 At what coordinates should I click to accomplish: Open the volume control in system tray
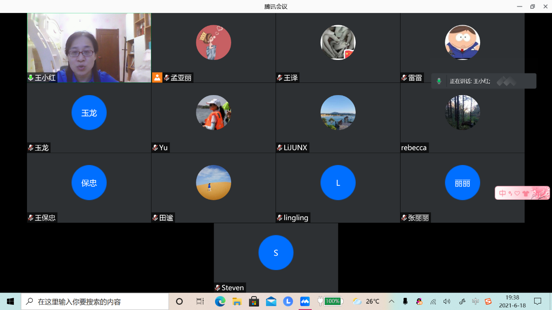click(447, 301)
